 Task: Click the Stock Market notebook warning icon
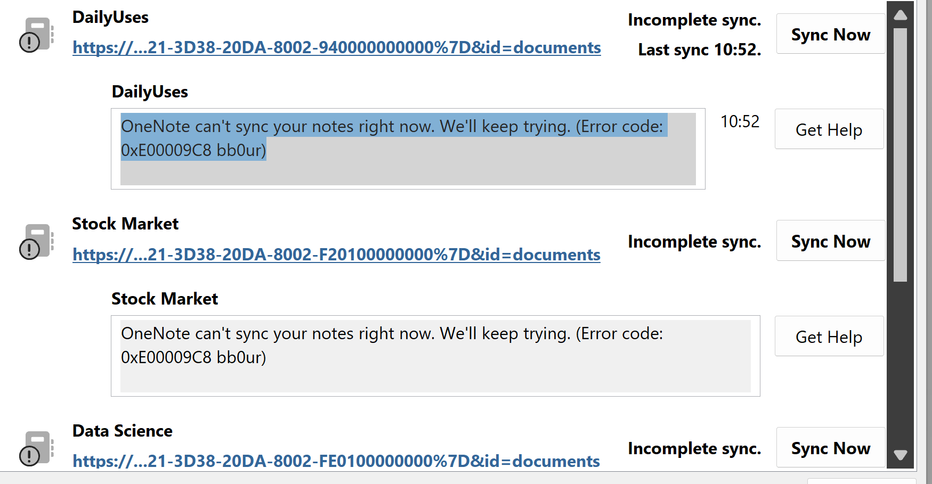coord(37,241)
